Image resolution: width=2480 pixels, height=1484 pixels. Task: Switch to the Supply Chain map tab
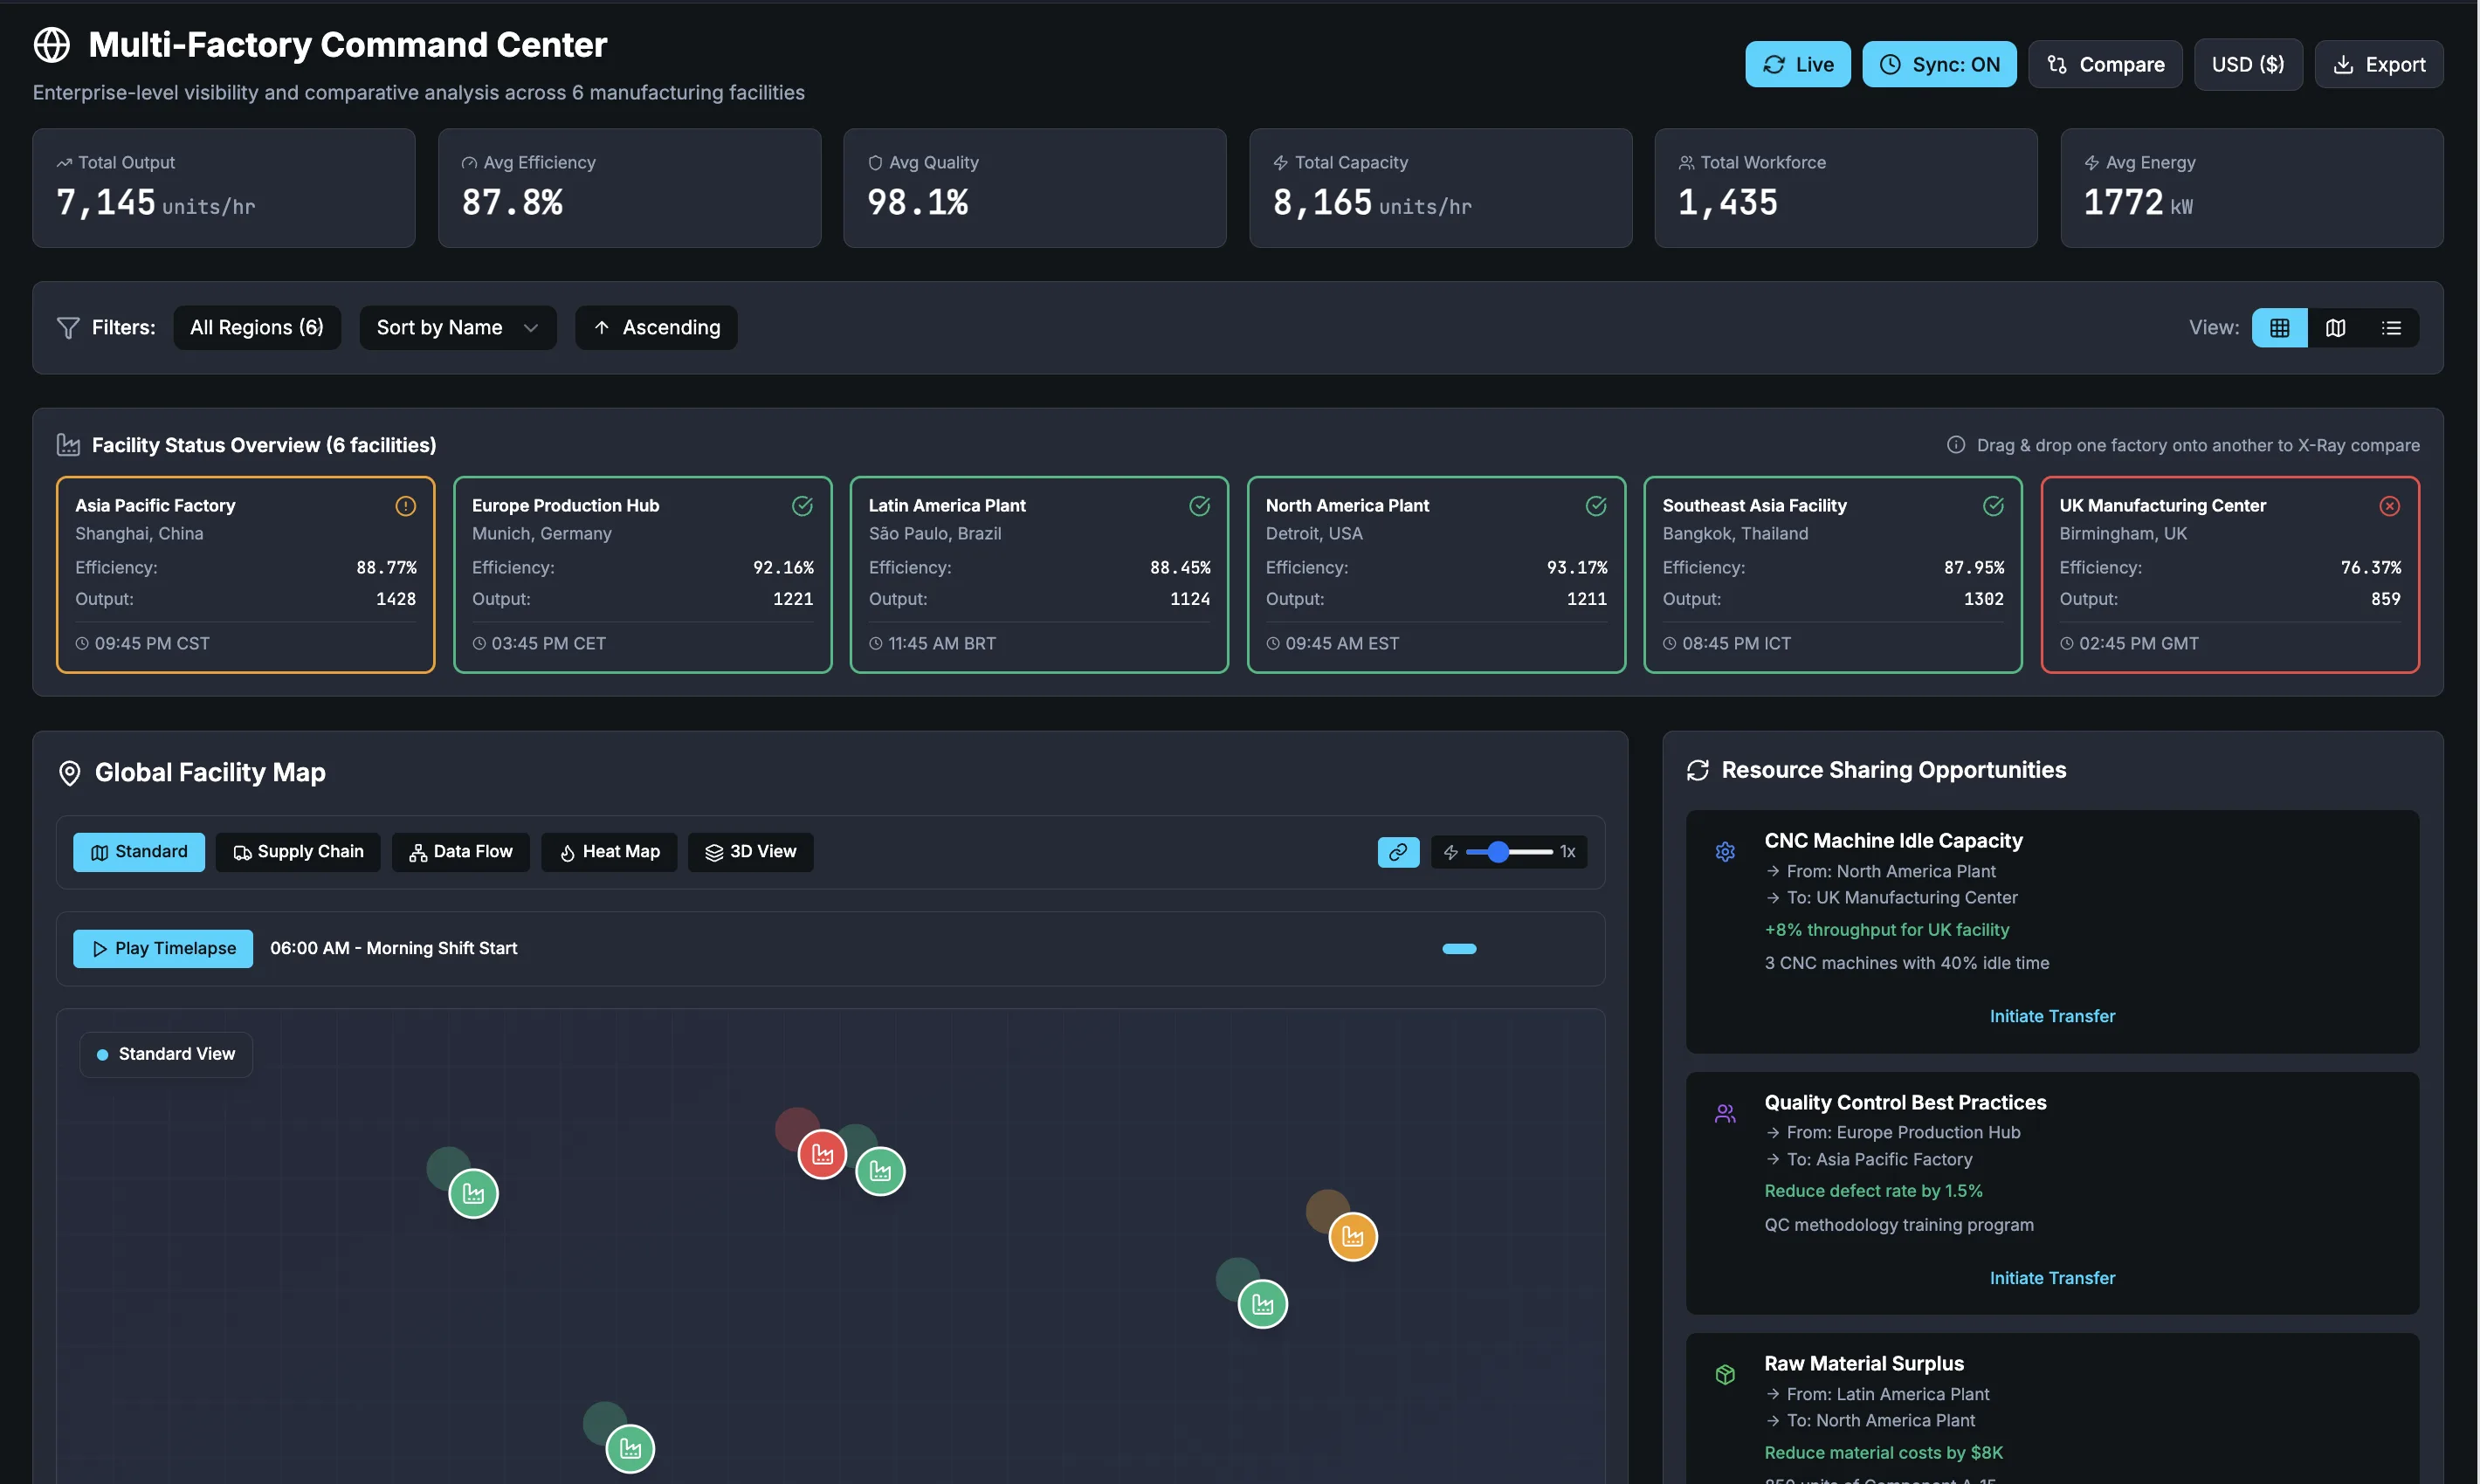coord(298,852)
